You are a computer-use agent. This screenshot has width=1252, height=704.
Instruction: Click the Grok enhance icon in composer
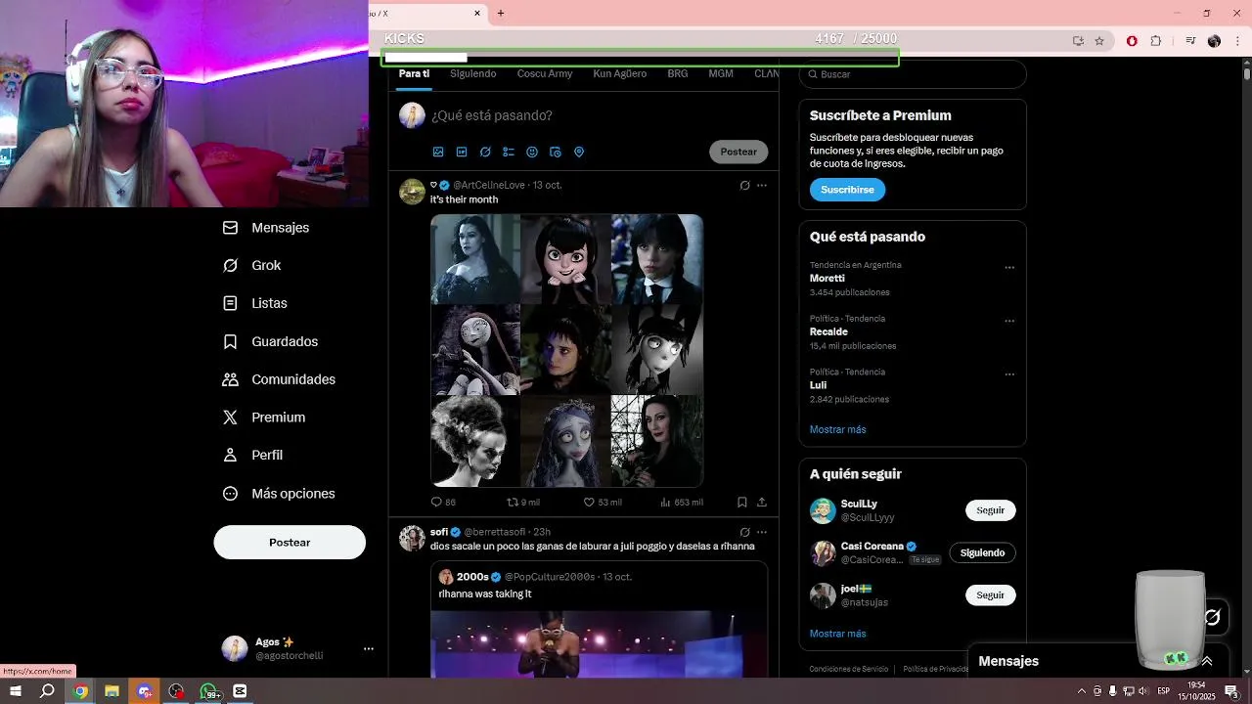pyautogui.click(x=485, y=152)
